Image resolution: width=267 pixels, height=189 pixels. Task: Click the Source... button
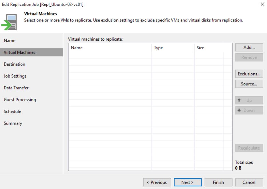pos(249,84)
